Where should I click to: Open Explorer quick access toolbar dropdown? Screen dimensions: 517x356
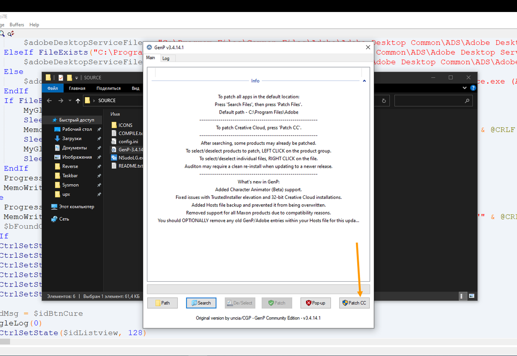[x=76, y=78]
